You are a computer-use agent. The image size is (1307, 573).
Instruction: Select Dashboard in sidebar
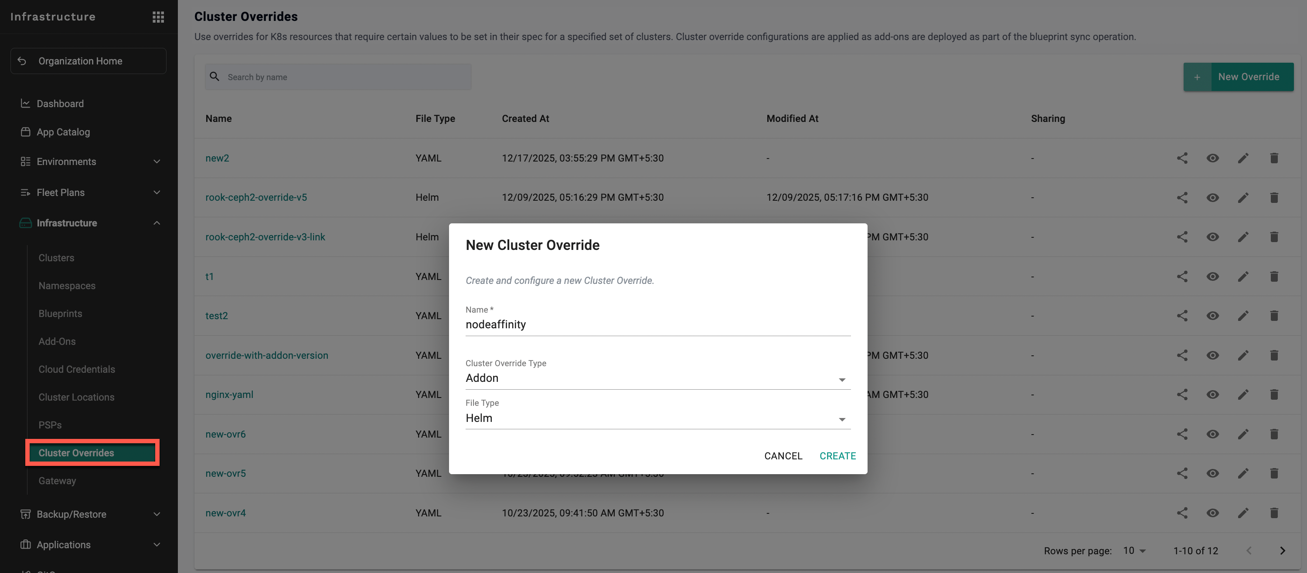(60, 103)
